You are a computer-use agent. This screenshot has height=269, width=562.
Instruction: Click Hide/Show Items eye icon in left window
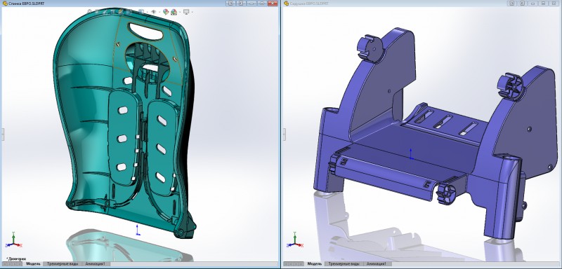153,12
